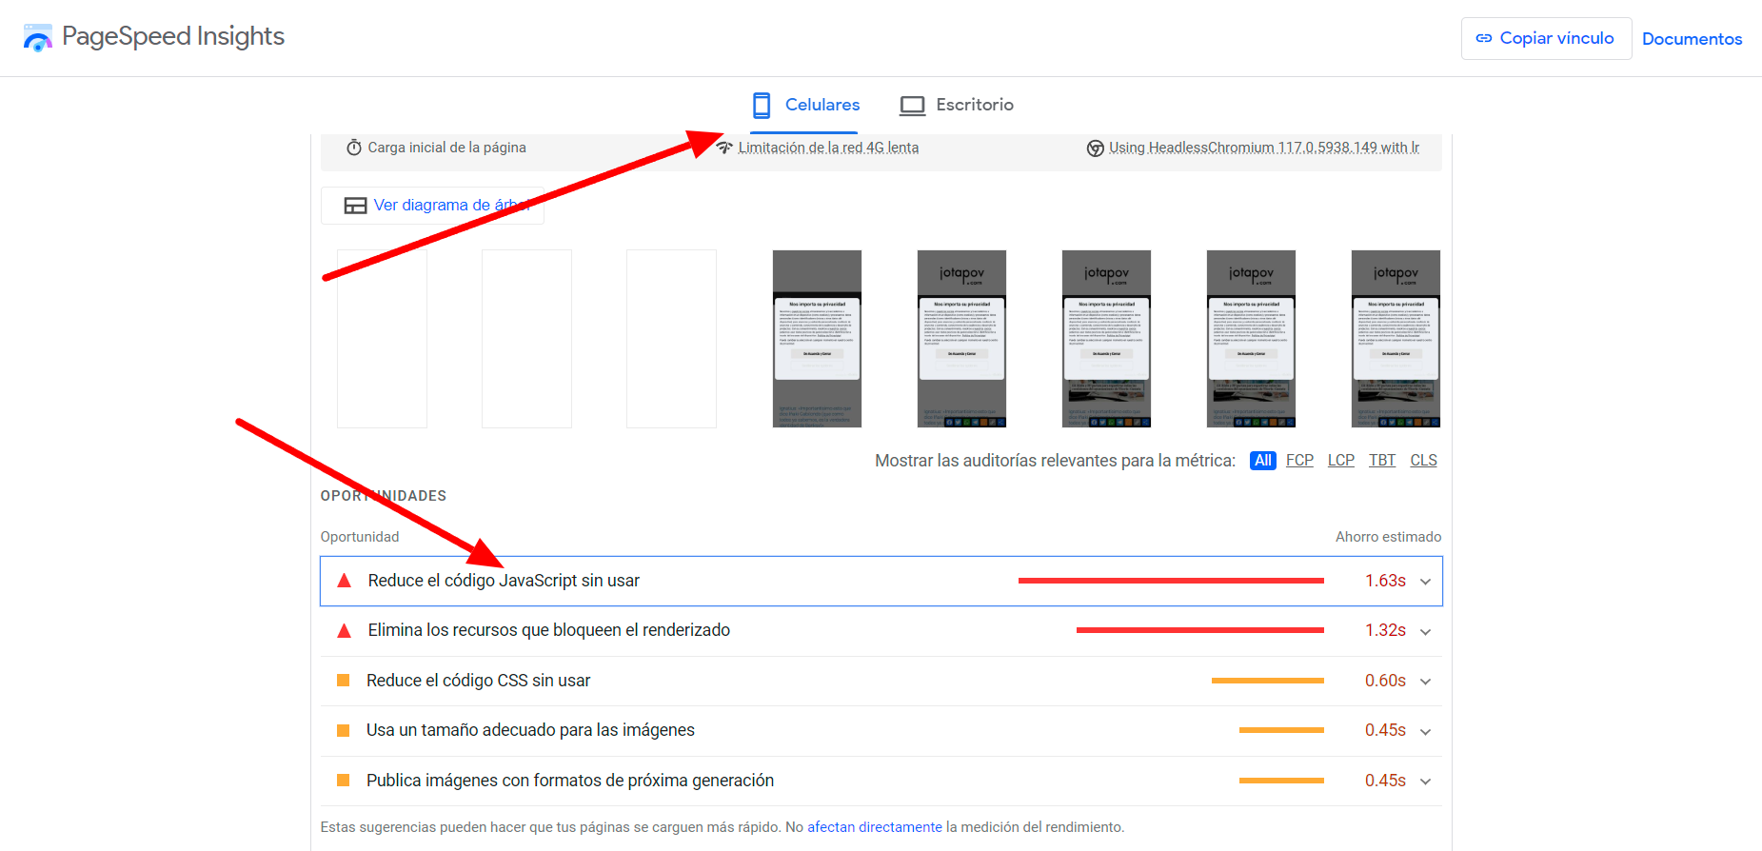The height and width of the screenshot is (851, 1762).
Task: Expand Elimina los recursos que bloqueen chevron
Action: point(1425,632)
